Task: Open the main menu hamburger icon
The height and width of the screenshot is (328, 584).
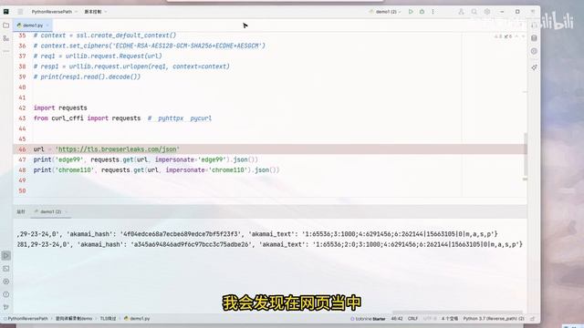Action: click(x=20, y=12)
